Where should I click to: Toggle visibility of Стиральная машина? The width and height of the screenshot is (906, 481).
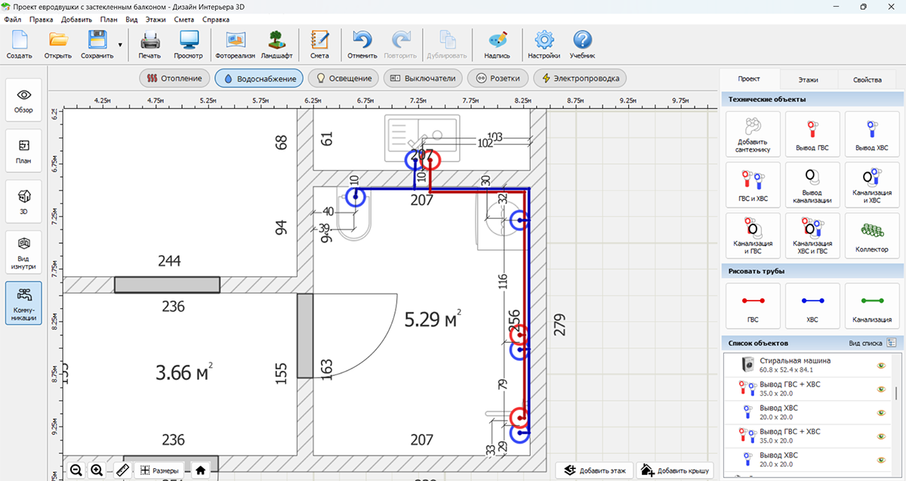click(x=880, y=365)
